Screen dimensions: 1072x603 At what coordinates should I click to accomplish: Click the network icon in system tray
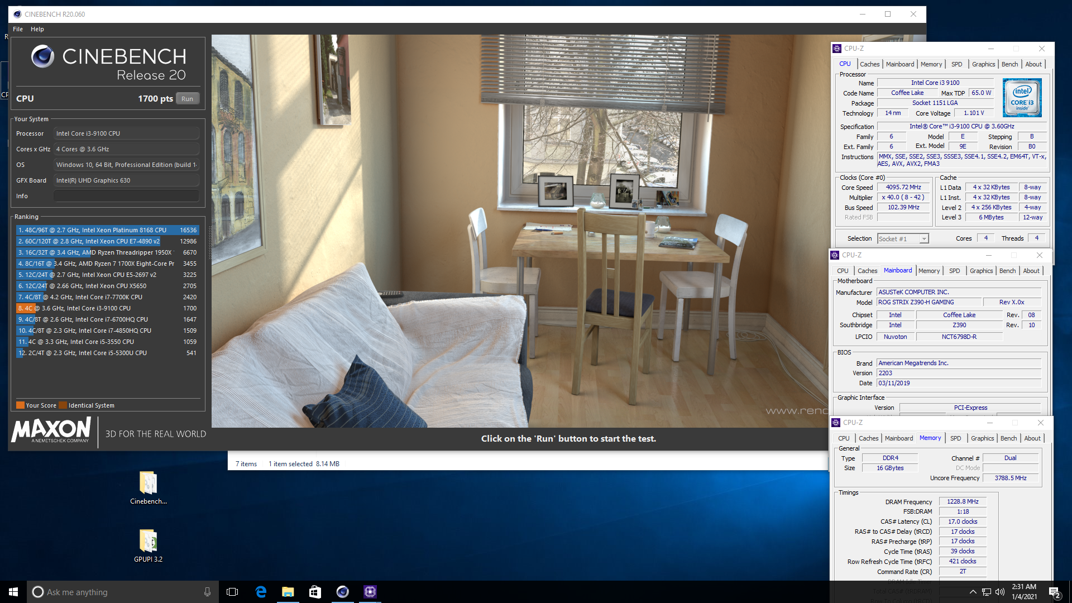tap(987, 592)
